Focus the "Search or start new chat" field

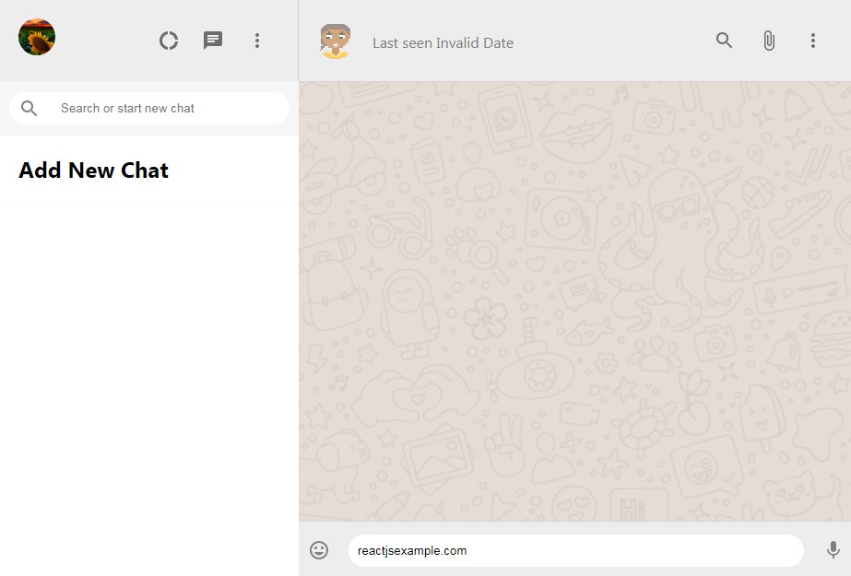tap(166, 108)
